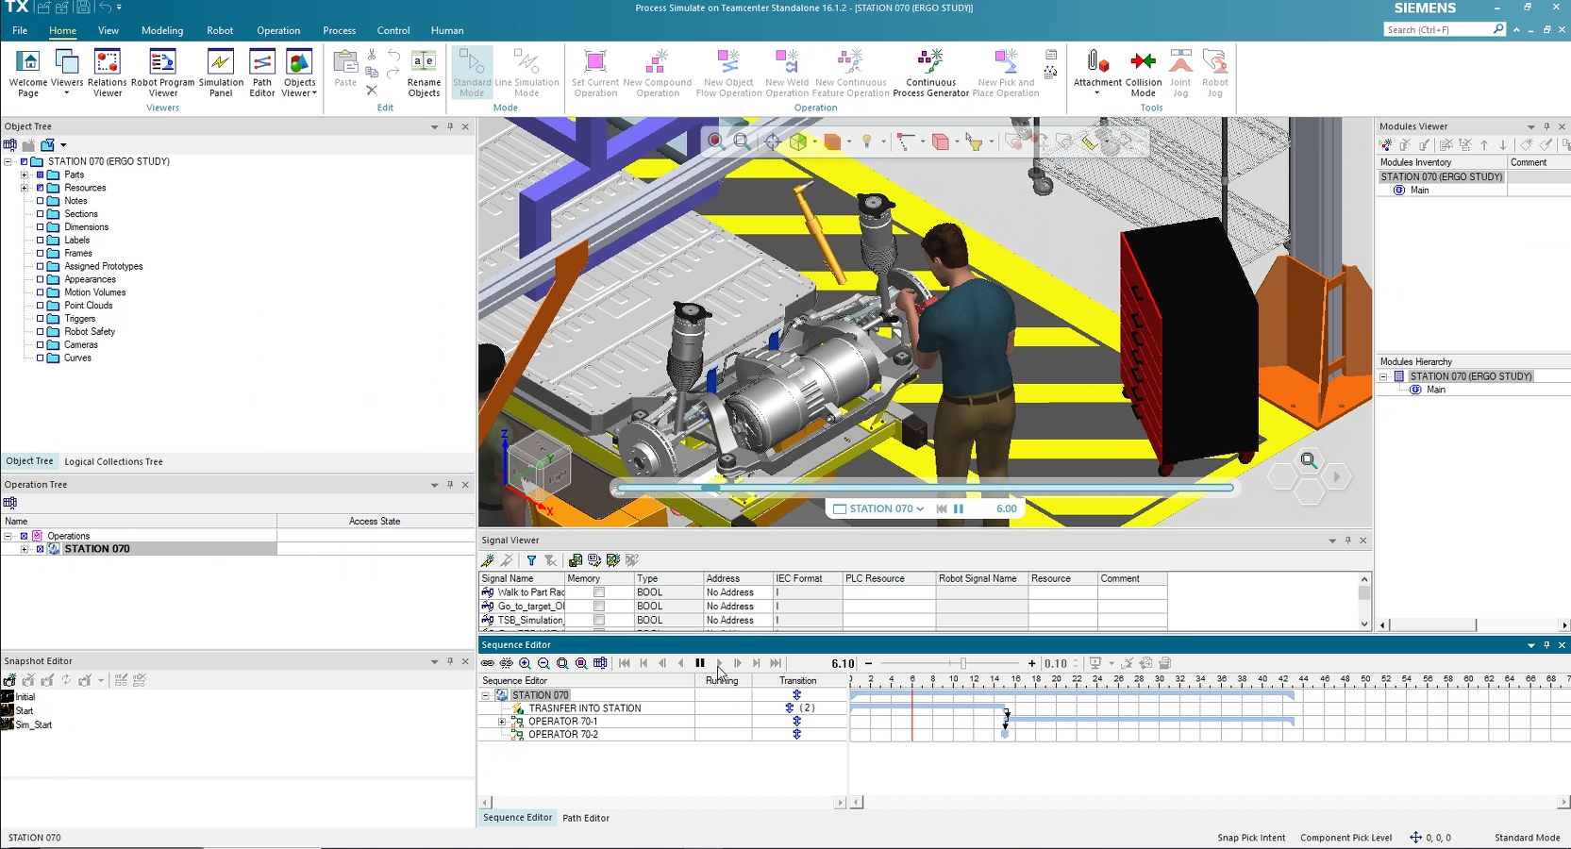Expand OPERATOR 70-1 in Sequence Editor
The height and width of the screenshot is (849, 1571).
pyautogui.click(x=502, y=722)
